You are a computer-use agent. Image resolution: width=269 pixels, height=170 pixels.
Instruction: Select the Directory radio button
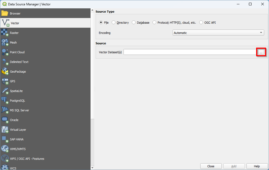[114, 23]
